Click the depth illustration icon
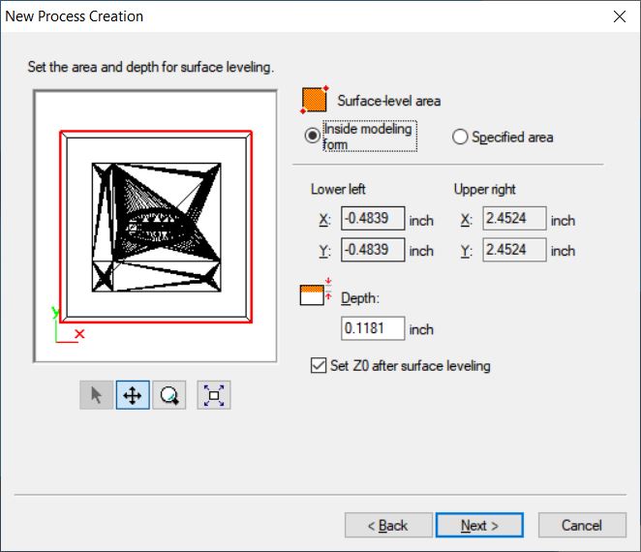The width and height of the screenshot is (641, 552). pyautogui.click(x=316, y=291)
